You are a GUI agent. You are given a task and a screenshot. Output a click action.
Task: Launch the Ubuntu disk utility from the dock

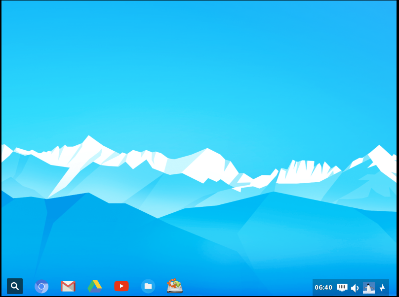pyautogui.click(x=174, y=286)
